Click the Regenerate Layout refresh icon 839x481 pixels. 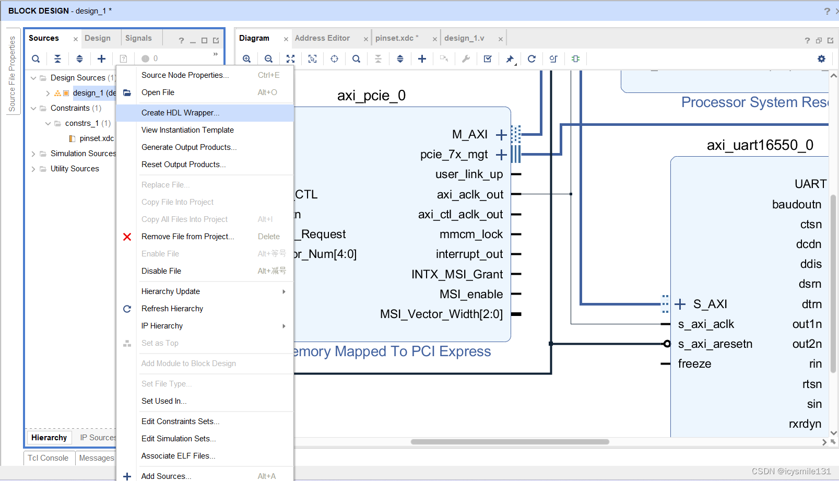click(x=531, y=58)
